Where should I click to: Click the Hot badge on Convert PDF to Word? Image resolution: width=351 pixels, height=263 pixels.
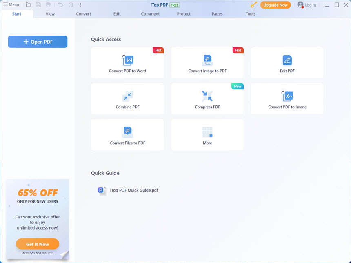pyautogui.click(x=158, y=50)
